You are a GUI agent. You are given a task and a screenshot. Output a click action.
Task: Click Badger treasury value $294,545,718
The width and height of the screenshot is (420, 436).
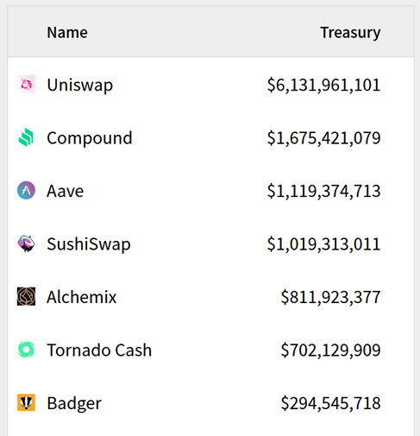(330, 403)
